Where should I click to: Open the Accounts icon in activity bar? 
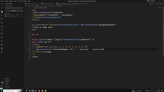click(2, 82)
